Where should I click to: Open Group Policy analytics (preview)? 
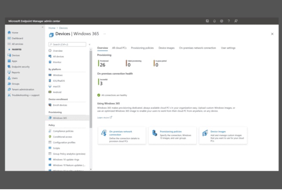[67, 154]
